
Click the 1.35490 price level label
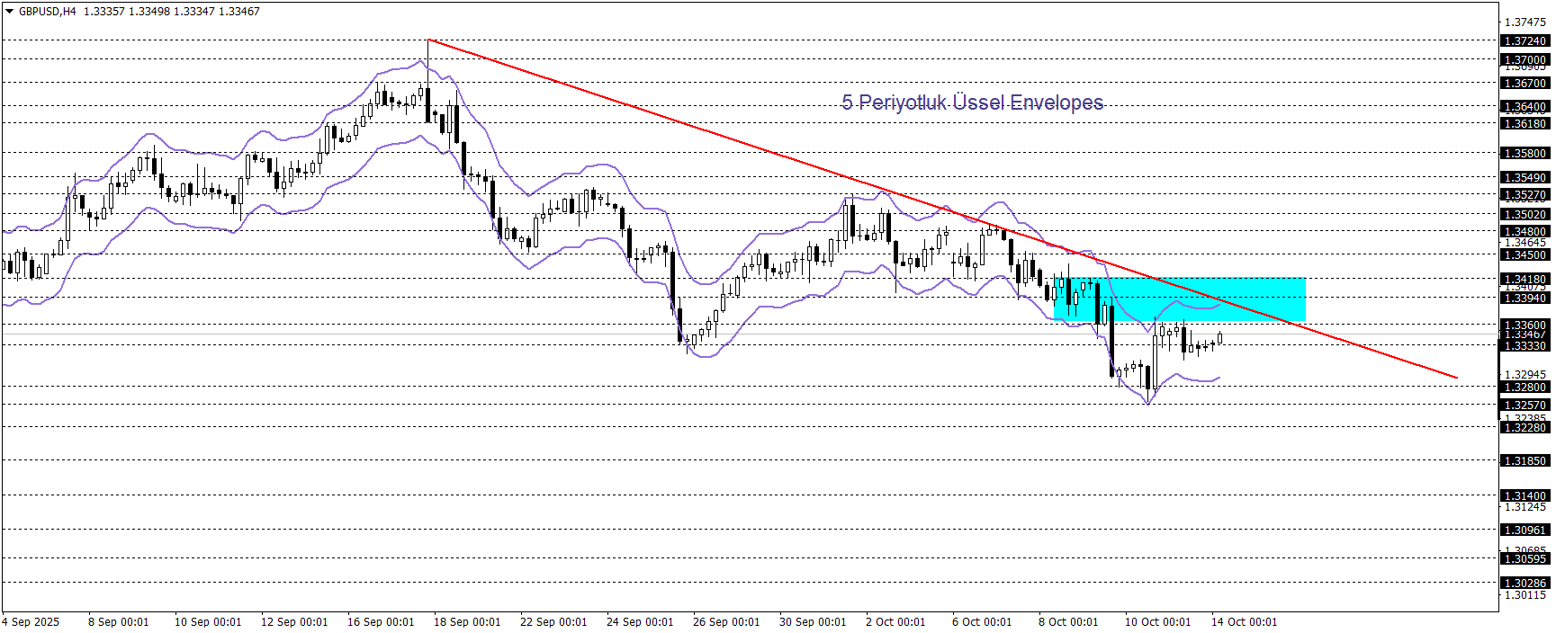click(1525, 177)
